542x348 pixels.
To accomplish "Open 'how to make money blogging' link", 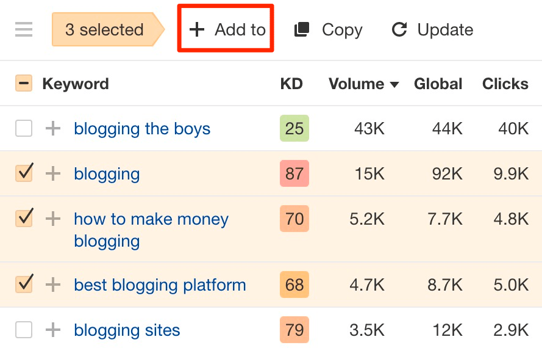I will coord(151,219).
